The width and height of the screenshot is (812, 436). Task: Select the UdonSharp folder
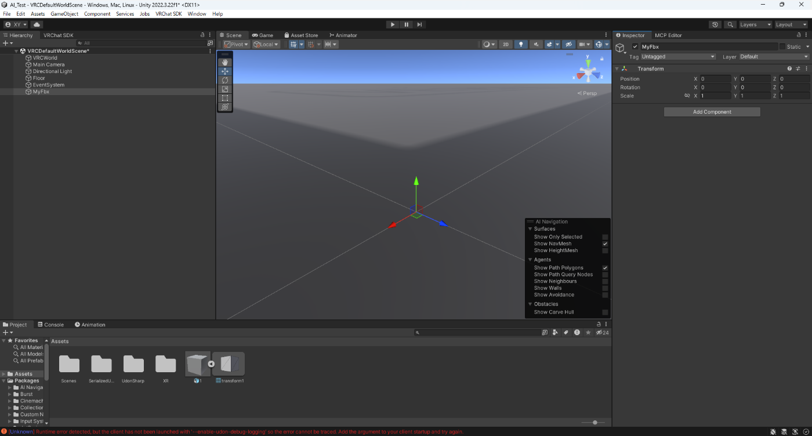coord(133,369)
